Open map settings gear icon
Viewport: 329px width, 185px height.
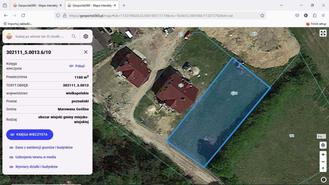86,36
